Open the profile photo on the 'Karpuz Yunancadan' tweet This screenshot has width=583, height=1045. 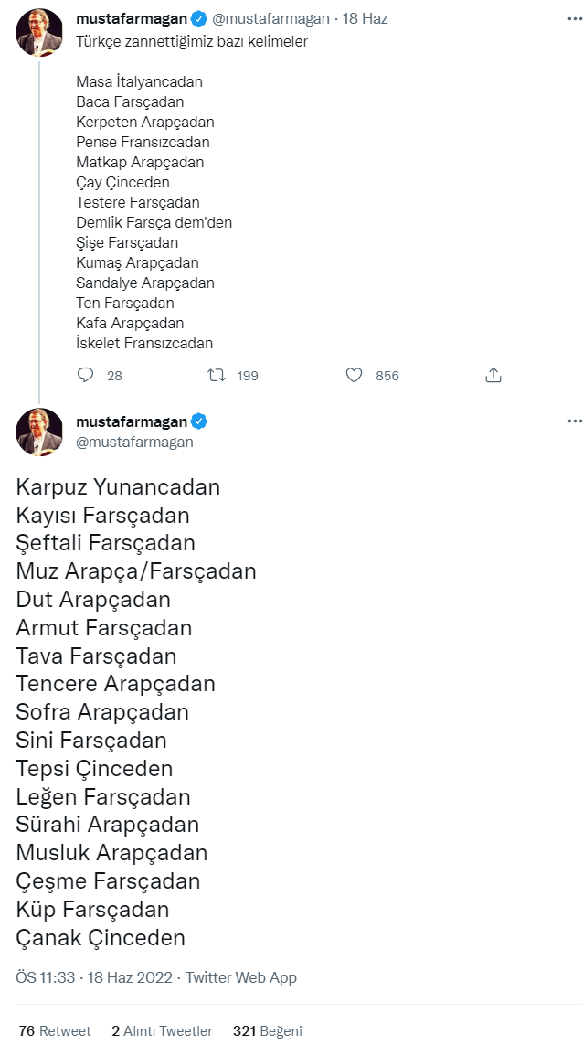39,432
